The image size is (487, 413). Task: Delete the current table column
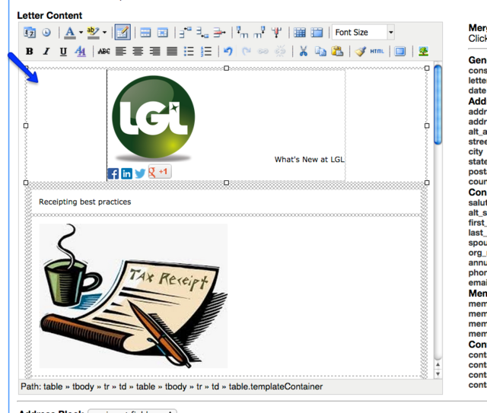point(276,32)
